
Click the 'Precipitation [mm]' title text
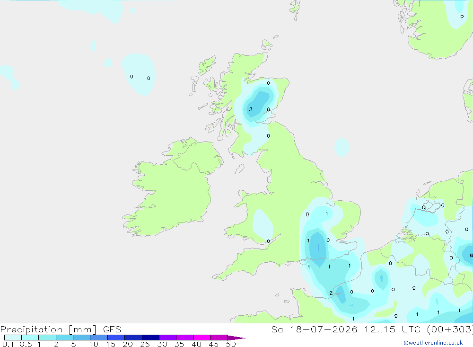[48, 329]
